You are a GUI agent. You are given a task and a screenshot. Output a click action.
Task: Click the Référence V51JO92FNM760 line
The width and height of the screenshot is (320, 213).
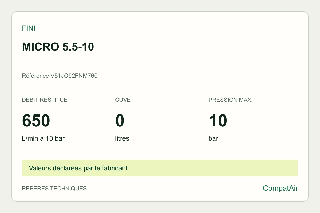click(60, 76)
